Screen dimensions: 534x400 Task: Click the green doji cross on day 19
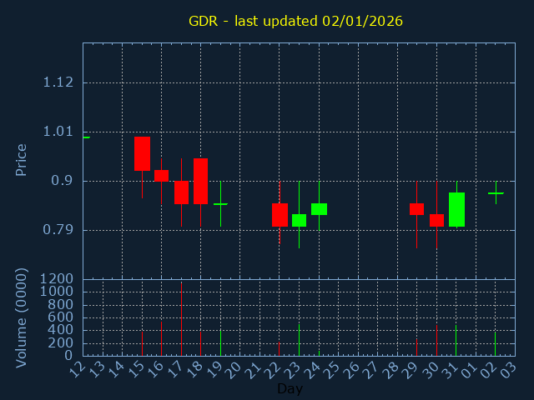220,203
